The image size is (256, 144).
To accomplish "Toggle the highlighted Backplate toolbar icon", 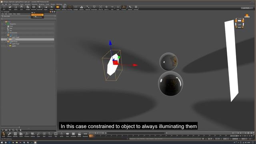I will [x=58, y=8].
